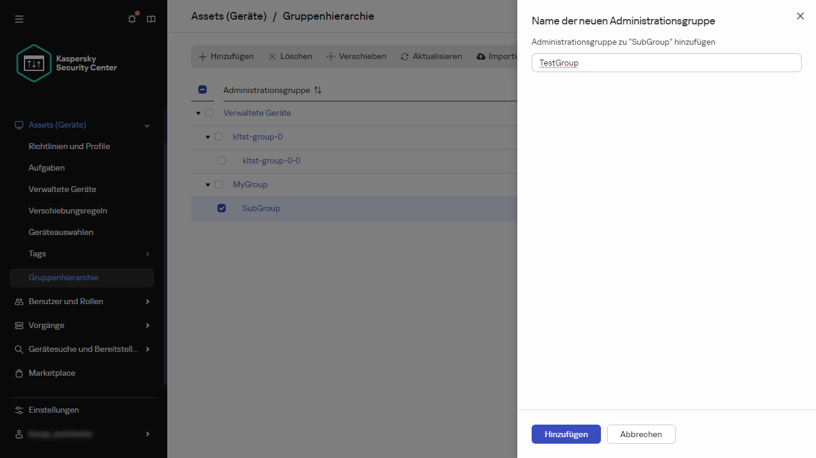Check the MyGroup checkbox
Image resolution: width=816 pixels, height=458 pixels.
(219, 184)
